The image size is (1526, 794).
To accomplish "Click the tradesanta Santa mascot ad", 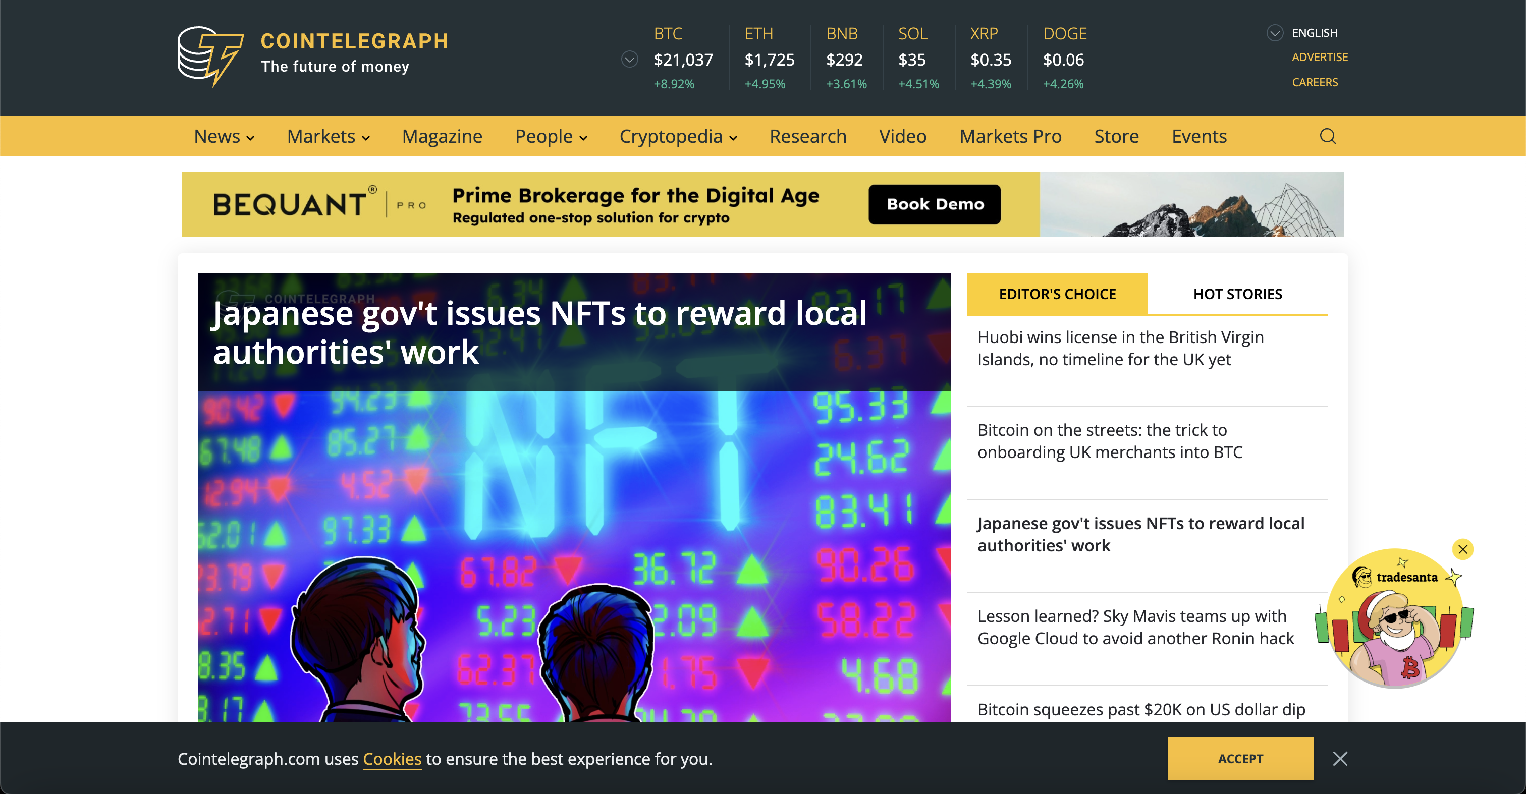I will (1394, 619).
